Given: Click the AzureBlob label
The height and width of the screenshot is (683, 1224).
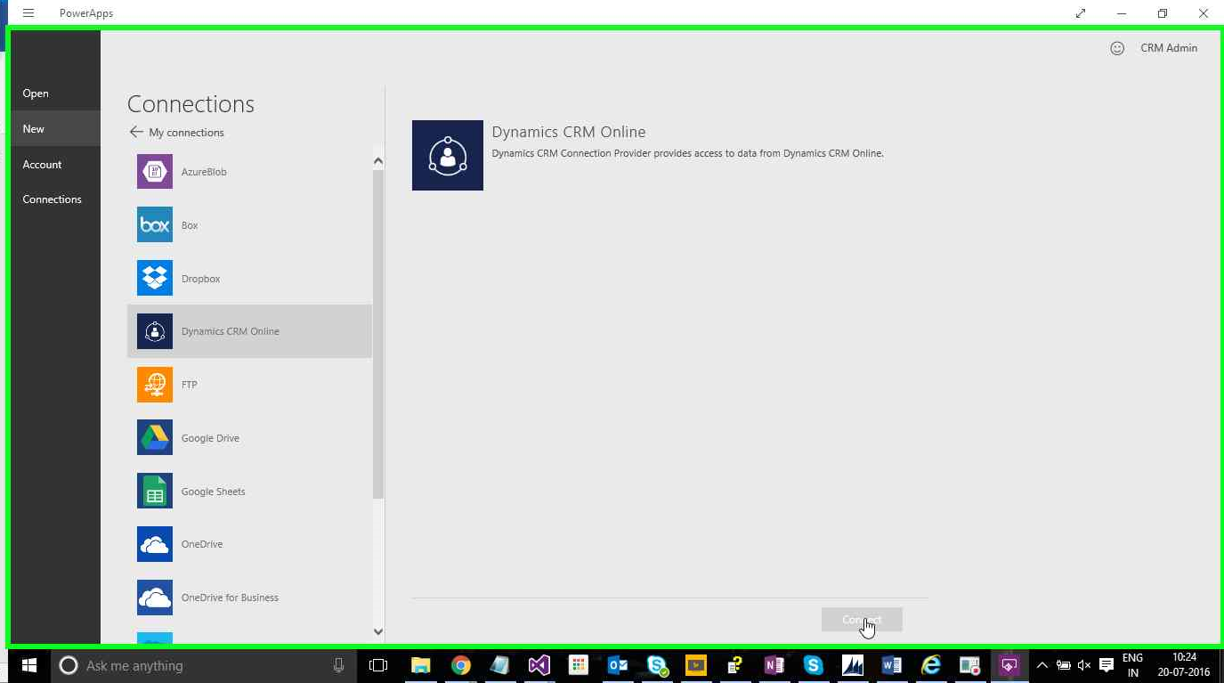Looking at the screenshot, I should [204, 172].
